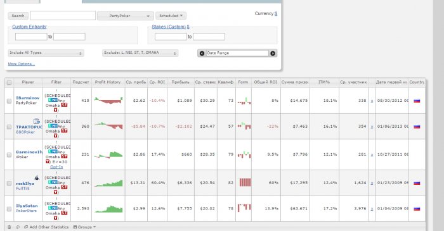Open the Include All Types dropdown
Viewport: 444px width, 231px height.
tap(46, 53)
